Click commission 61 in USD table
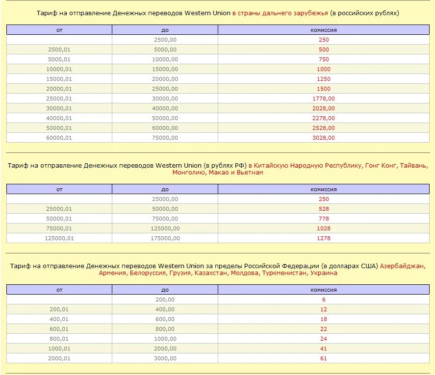Screen dimensions: 435x375 tap(324, 358)
